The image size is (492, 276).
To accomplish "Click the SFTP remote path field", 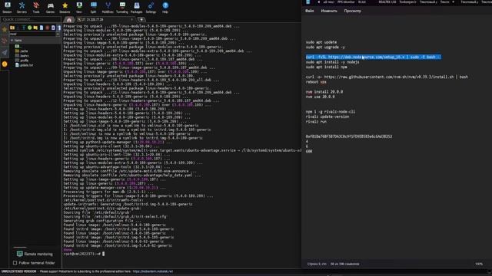I will click(32, 34).
